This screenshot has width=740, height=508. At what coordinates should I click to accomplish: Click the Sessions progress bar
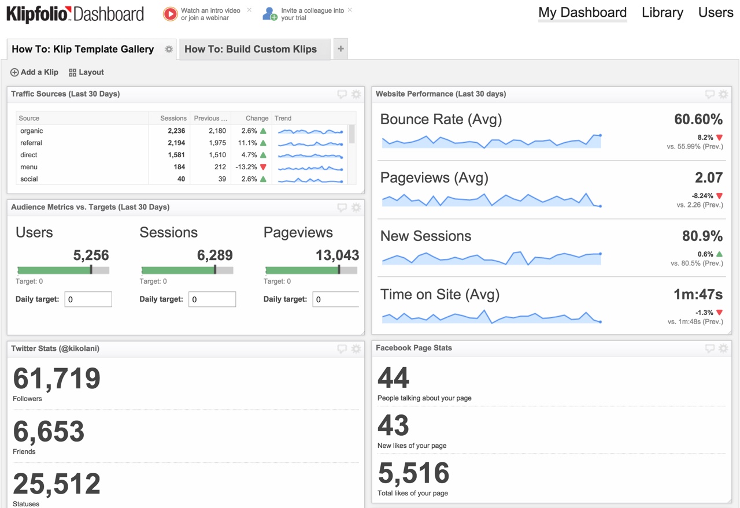pos(187,270)
